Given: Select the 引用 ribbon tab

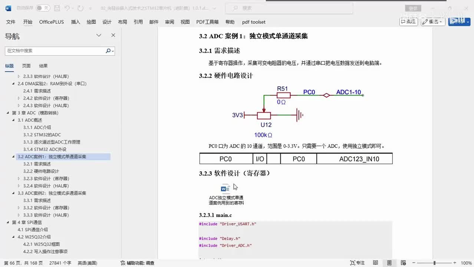Looking at the screenshot, I should [138, 22].
